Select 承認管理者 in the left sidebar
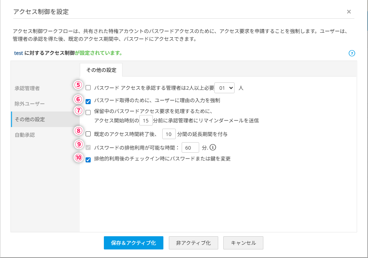The height and width of the screenshot is (258, 368). tap(27, 88)
